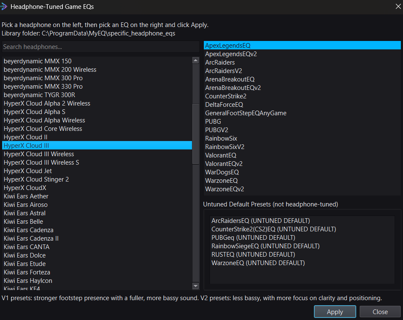Select ArenaBreakoutEQ preset
Viewport: 403px width, 320px height.
[302, 79]
